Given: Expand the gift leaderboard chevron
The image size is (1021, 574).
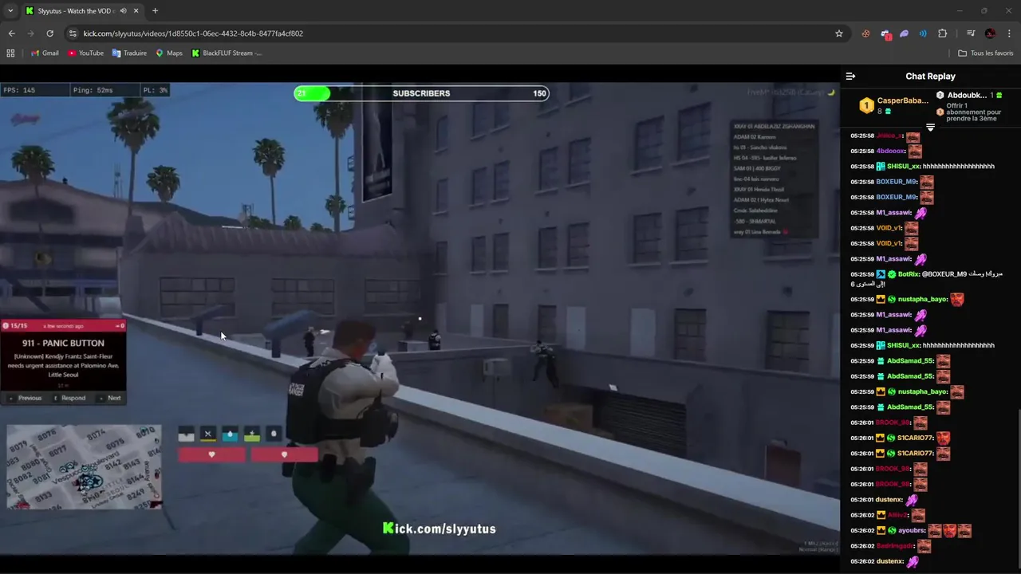Looking at the screenshot, I should pyautogui.click(x=930, y=128).
